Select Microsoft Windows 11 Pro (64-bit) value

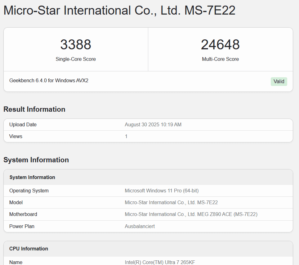point(162,191)
